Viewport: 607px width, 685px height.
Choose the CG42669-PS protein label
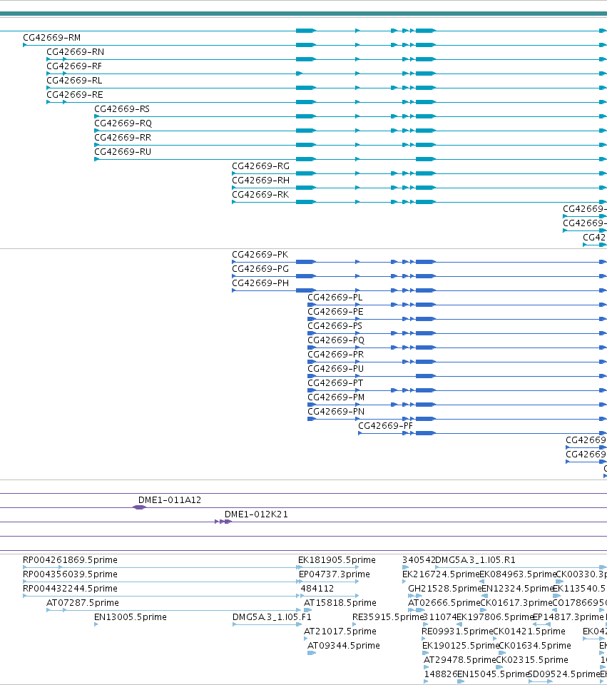tap(335, 326)
